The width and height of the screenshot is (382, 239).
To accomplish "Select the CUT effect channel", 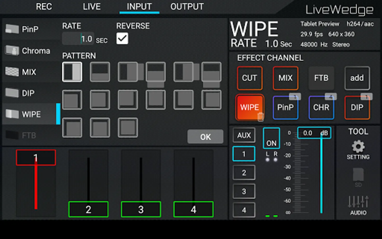I will point(250,78).
